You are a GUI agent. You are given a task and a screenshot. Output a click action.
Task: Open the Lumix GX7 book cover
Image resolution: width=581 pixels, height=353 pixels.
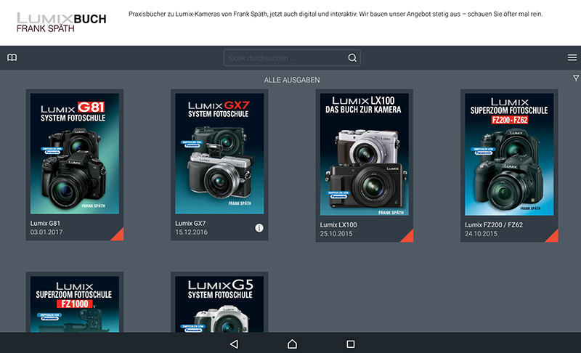(219, 153)
